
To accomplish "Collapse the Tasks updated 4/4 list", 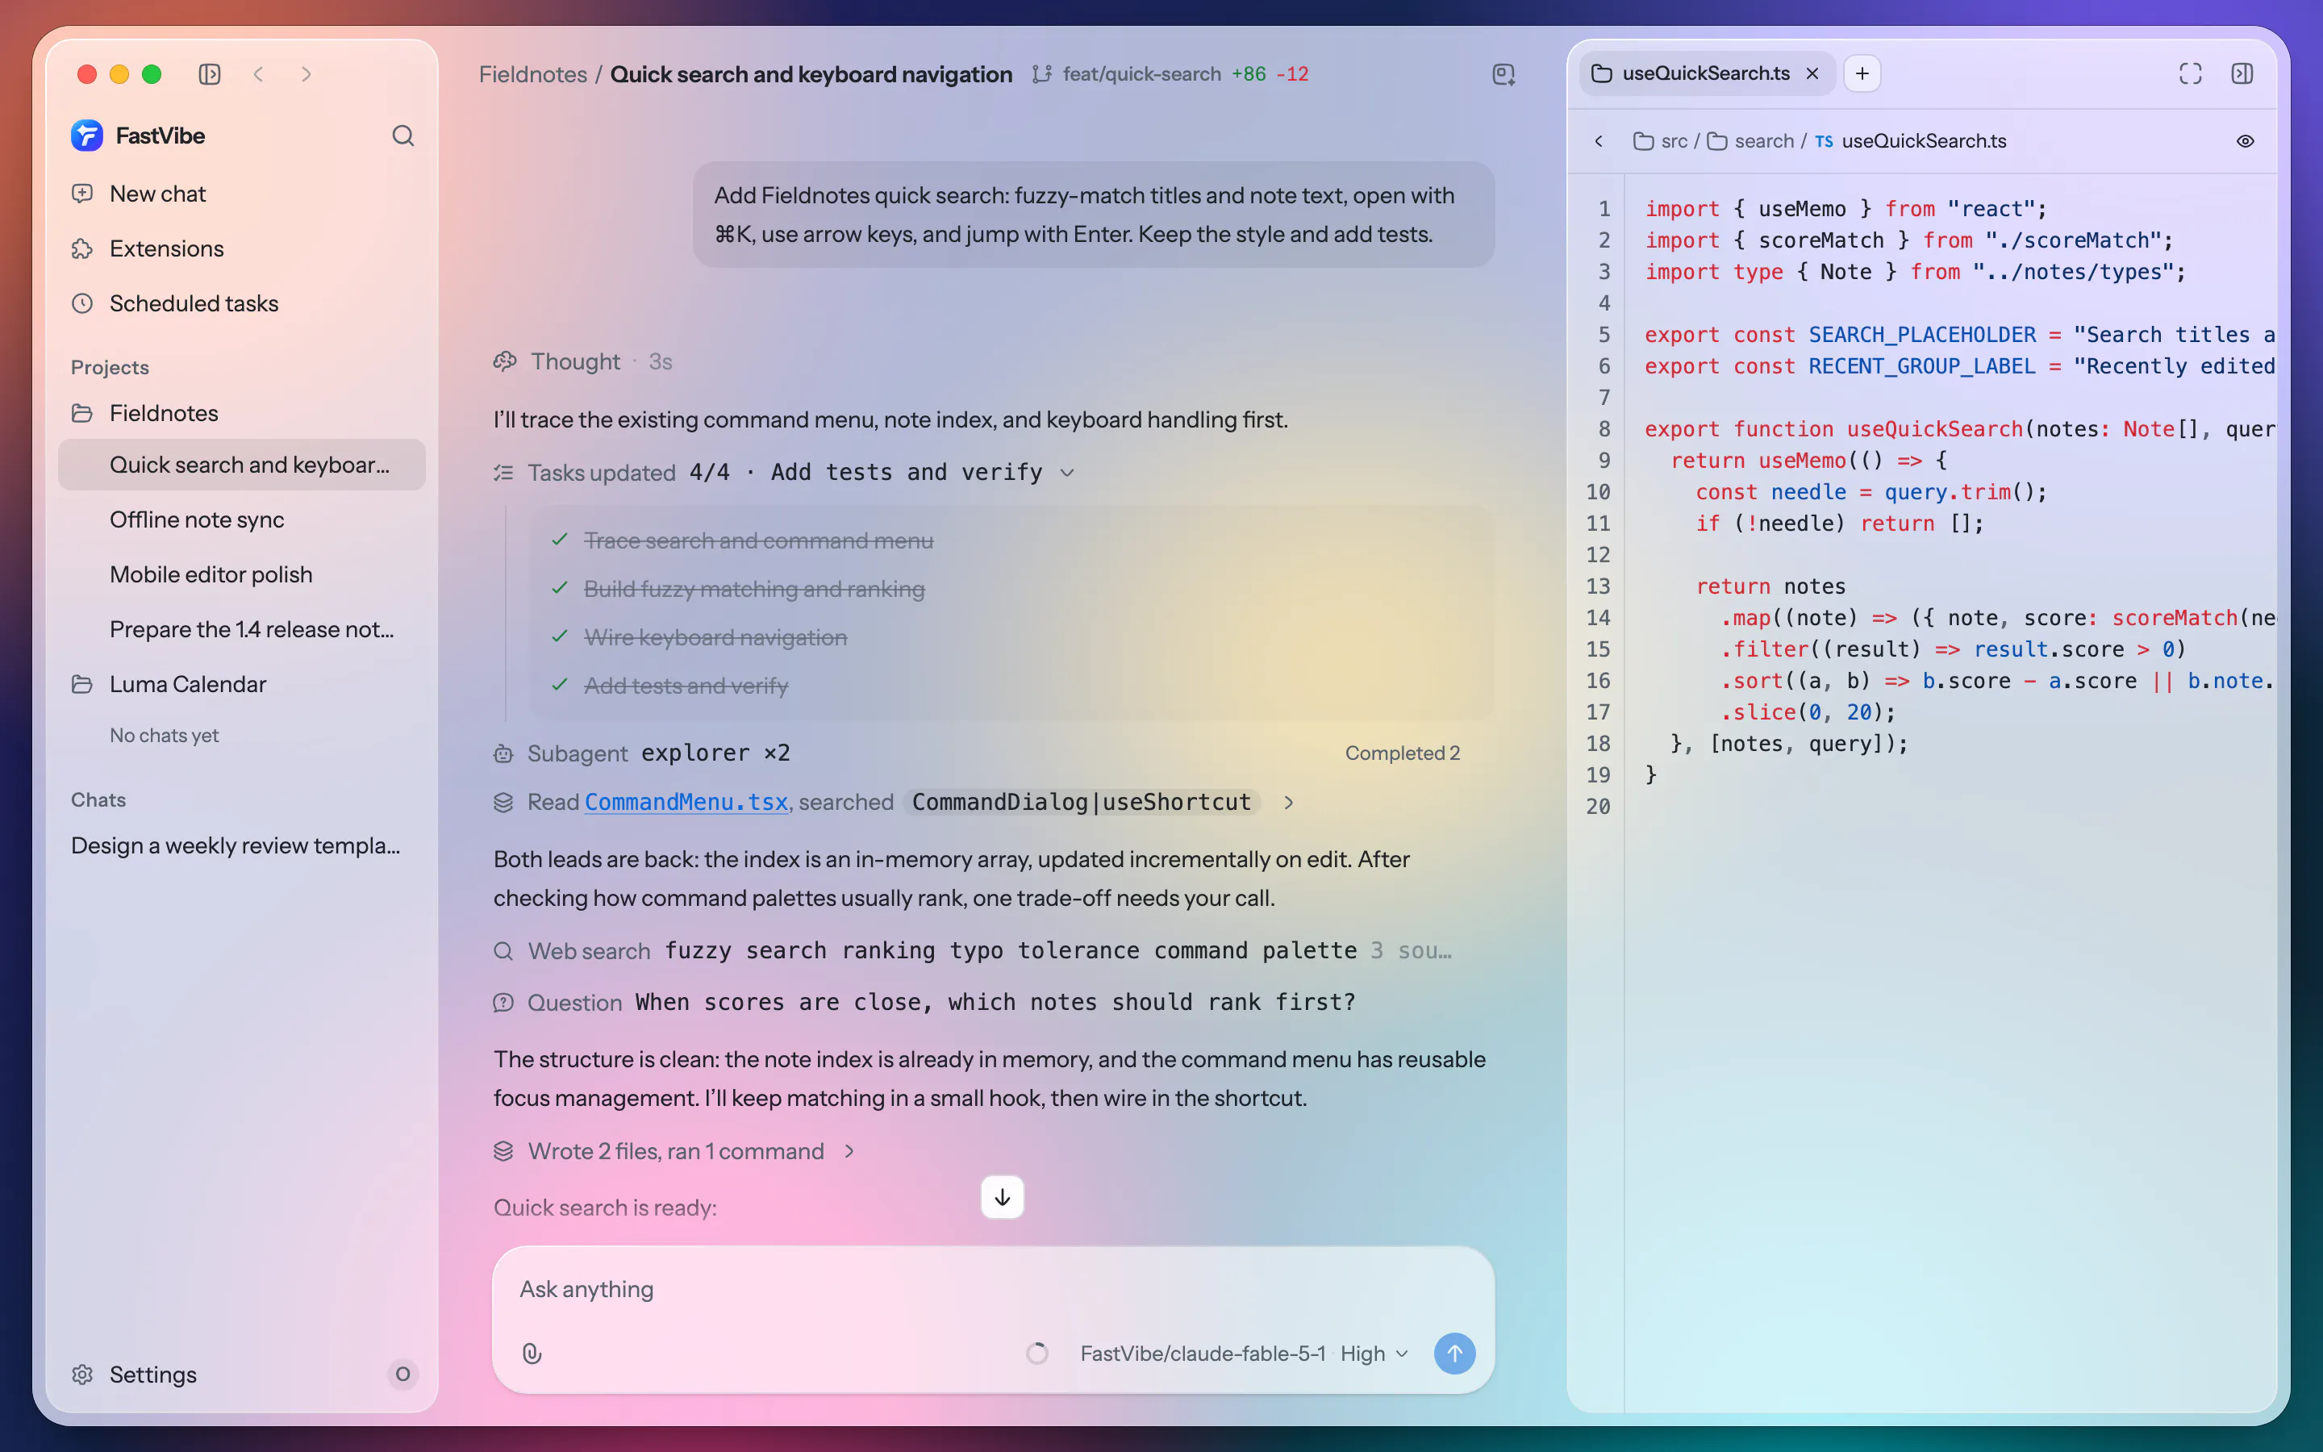I will tap(1066, 473).
